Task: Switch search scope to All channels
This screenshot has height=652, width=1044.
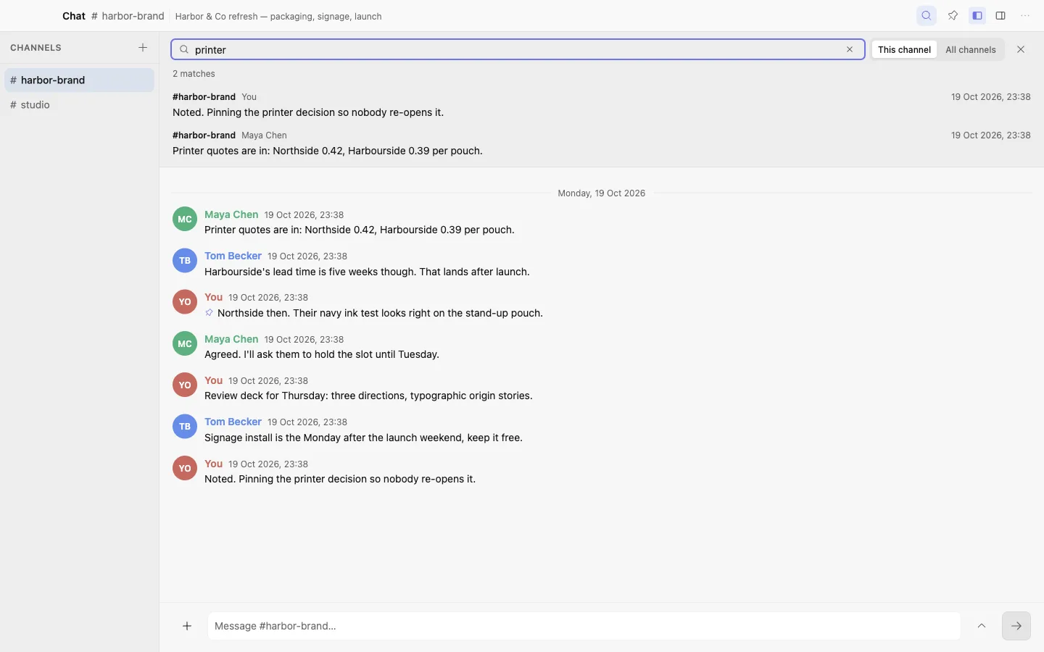Action: [x=970, y=49]
